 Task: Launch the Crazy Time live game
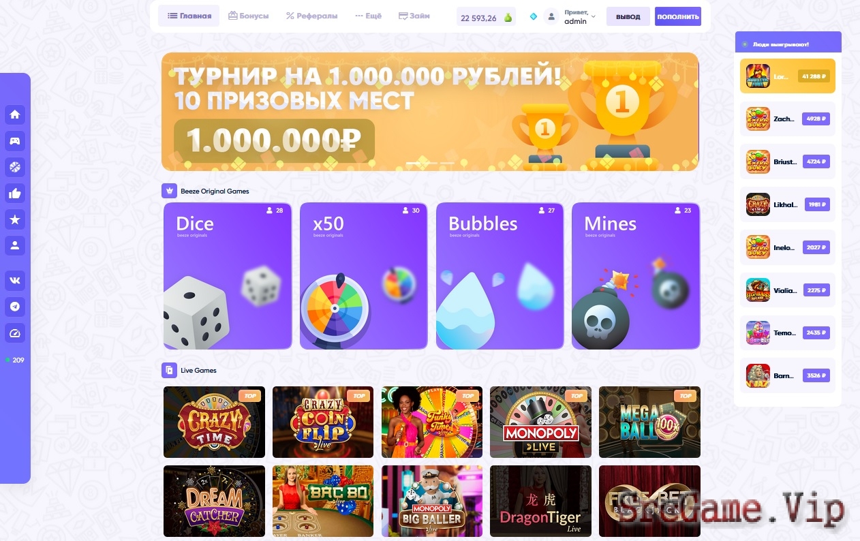tap(214, 422)
